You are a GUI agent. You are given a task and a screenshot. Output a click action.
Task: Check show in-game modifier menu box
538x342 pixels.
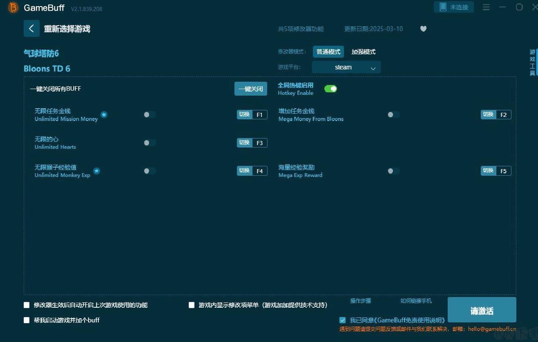[192, 305]
